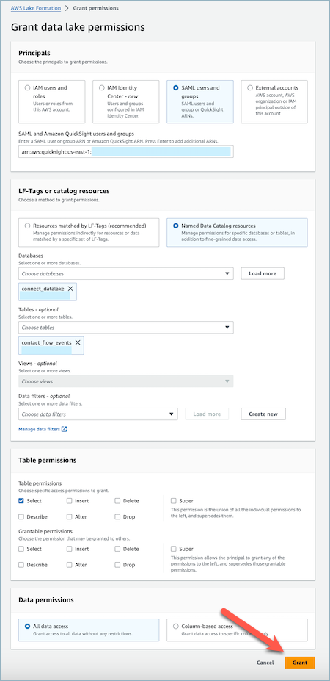The width and height of the screenshot is (330, 681).
Task: Check the Insert table permission
Action: 70,501
